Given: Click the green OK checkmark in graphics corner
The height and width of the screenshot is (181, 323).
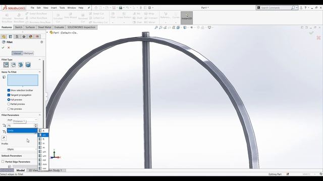Looking at the screenshot, I should 311,33.
